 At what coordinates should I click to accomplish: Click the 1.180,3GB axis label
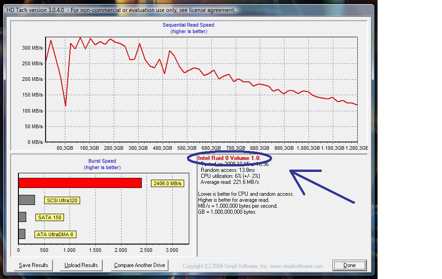coord(332,148)
